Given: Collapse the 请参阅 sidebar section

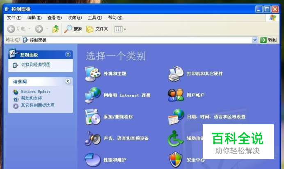Looking at the screenshot, I should (68, 81).
